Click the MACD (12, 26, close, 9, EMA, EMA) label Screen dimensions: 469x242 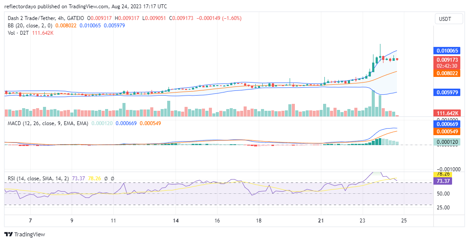click(x=48, y=123)
